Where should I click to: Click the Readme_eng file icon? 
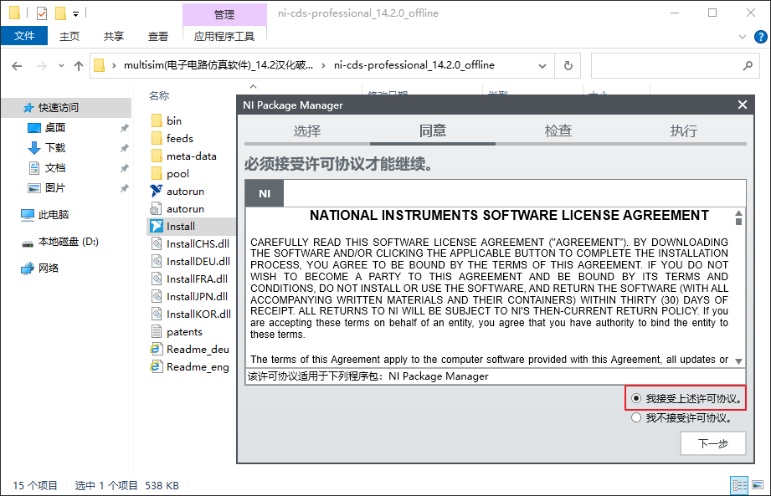click(157, 367)
